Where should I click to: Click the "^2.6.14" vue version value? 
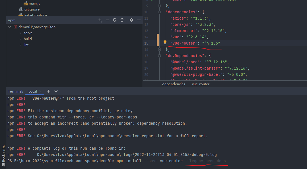coord(196,37)
